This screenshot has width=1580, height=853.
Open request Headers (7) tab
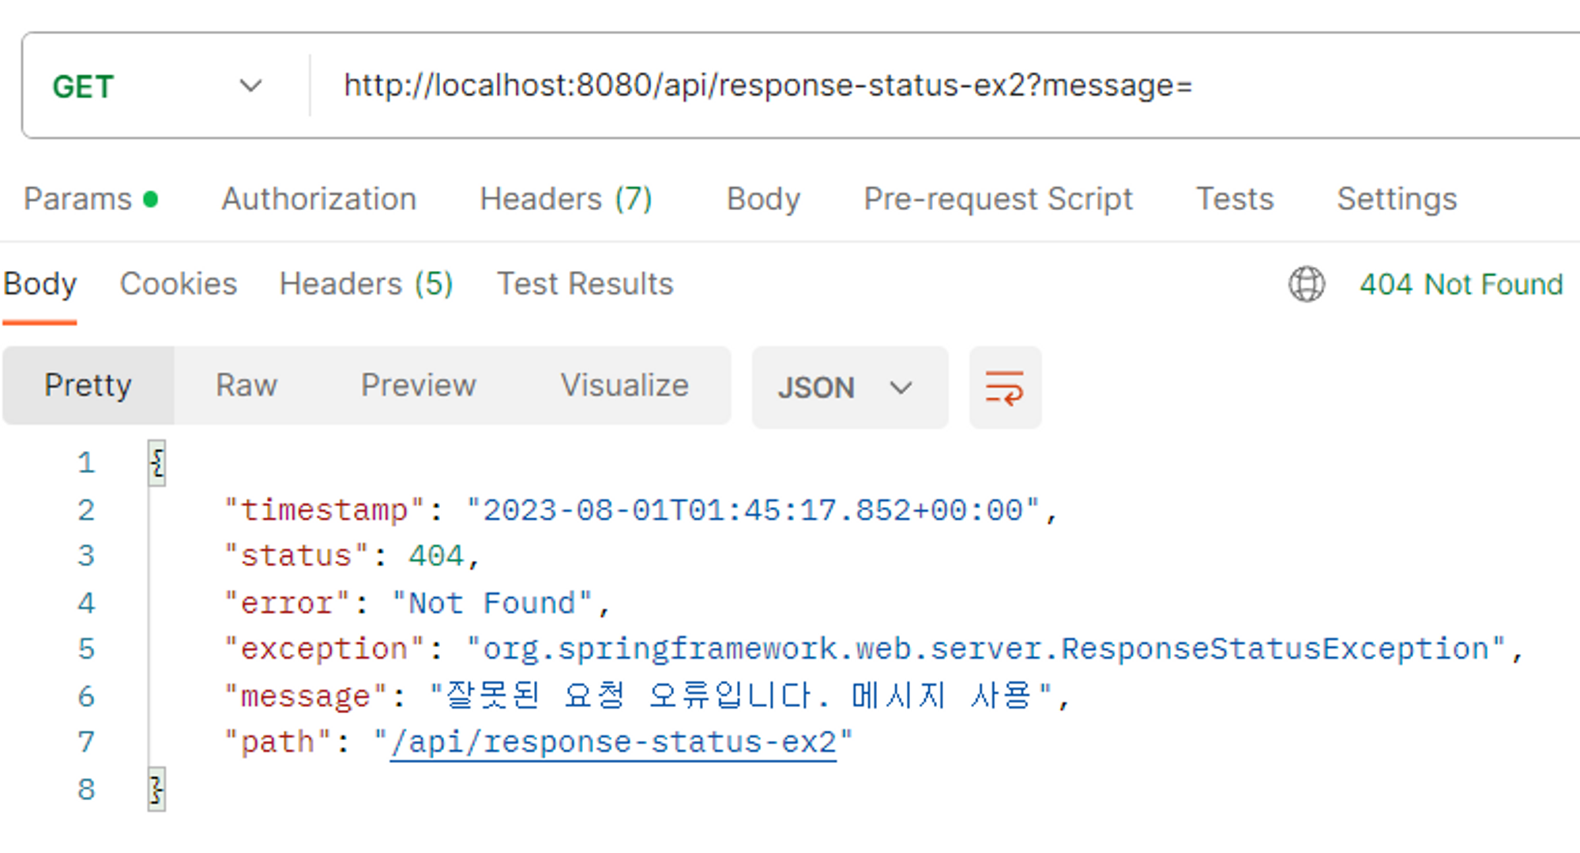coord(566,199)
